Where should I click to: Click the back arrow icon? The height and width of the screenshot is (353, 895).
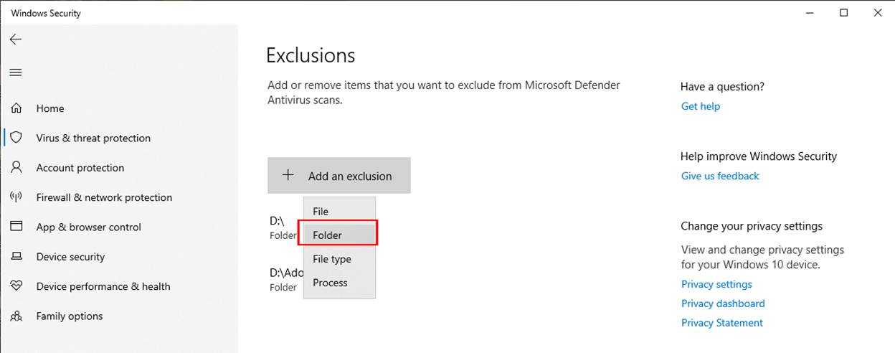[16, 39]
